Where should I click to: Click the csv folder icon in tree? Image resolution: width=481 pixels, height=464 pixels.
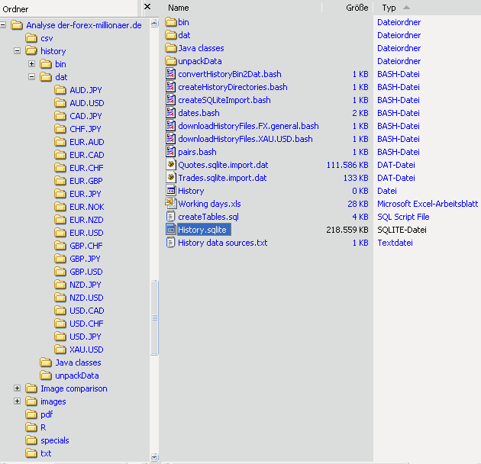(x=31, y=38)
